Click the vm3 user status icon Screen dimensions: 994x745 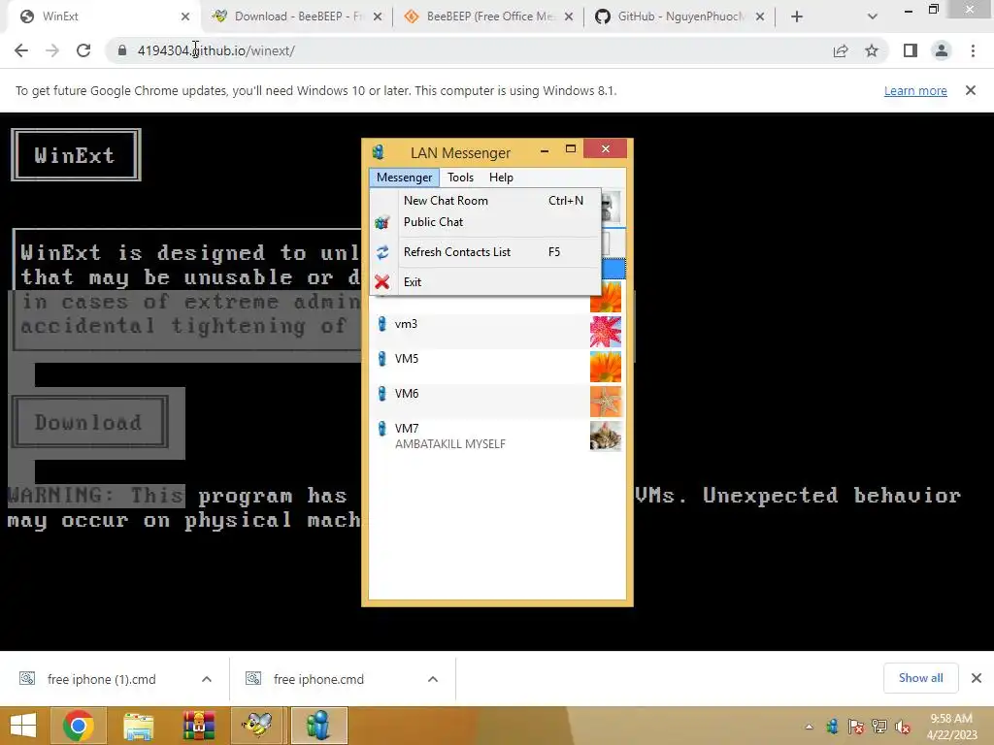click(x=381, y=324)
